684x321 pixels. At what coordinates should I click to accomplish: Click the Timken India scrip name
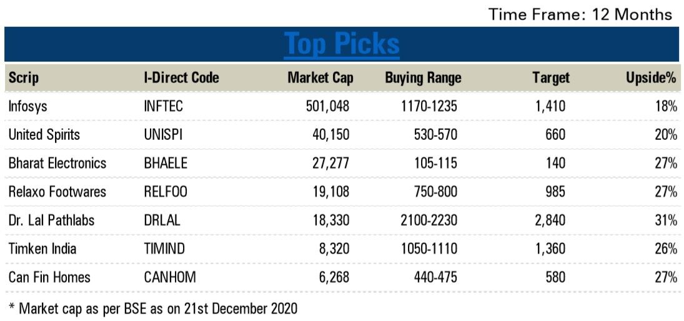(42, 249)
